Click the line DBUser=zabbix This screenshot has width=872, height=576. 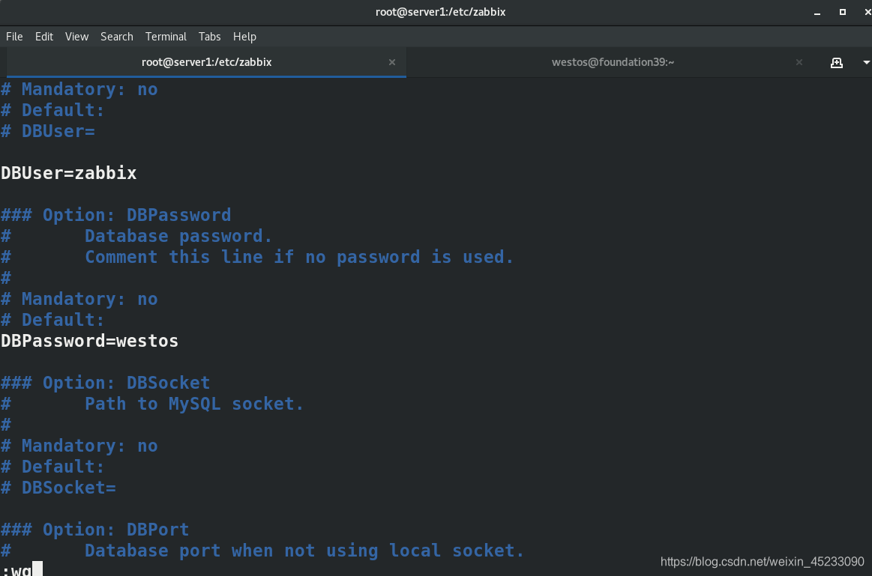click(x=69, y=173)
